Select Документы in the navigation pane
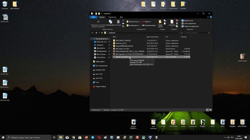This screenshot has height=140, width=250. pos(101,48)
